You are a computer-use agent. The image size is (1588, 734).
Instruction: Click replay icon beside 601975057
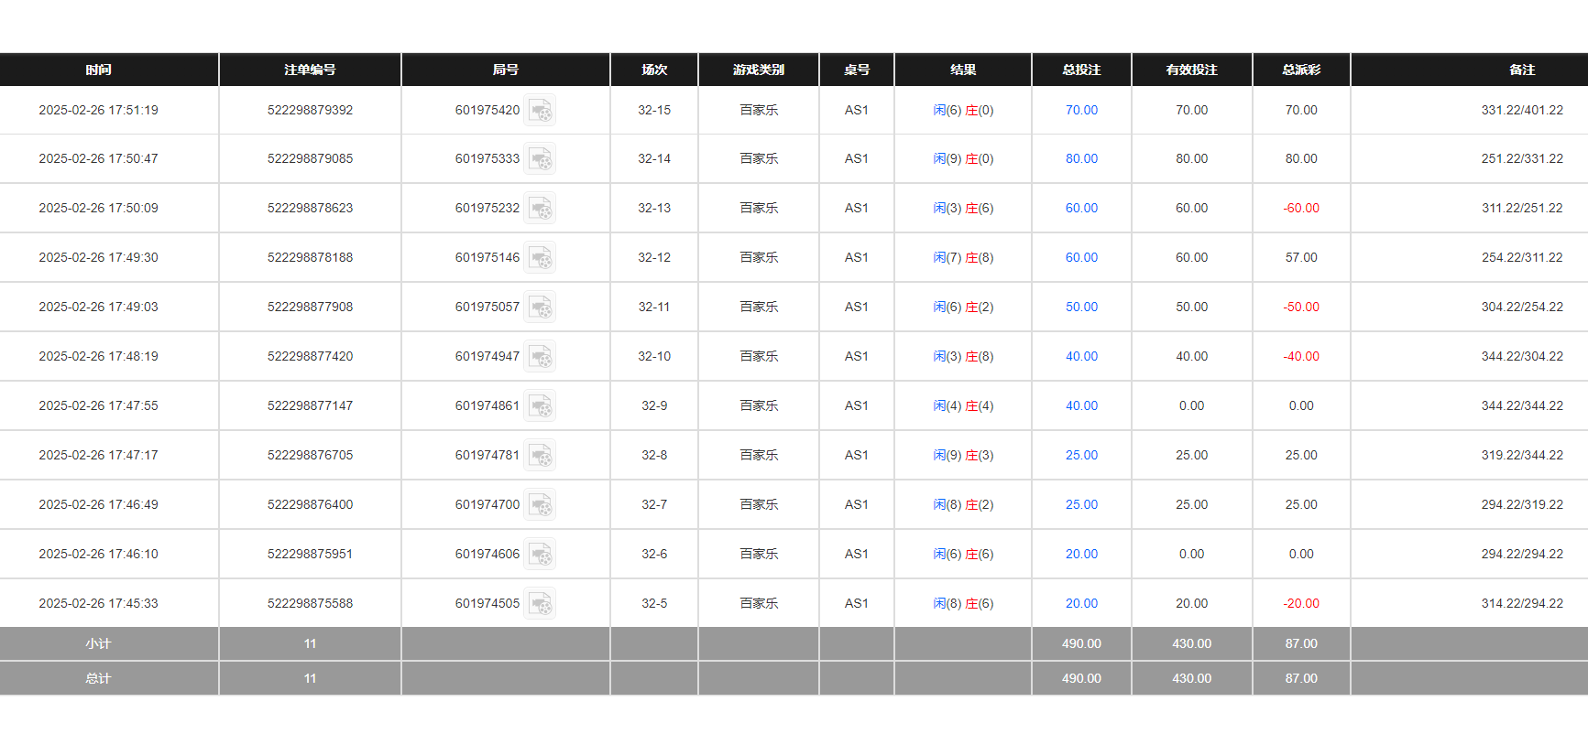[540, 308]
